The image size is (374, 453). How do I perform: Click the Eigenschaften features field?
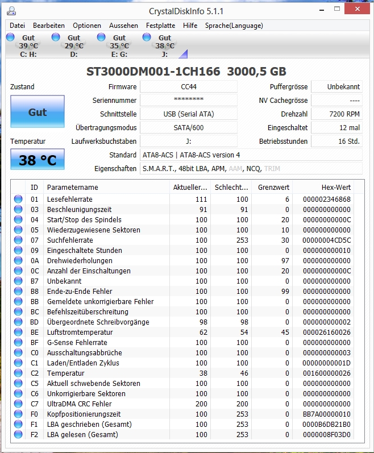[x=251, y=168]
